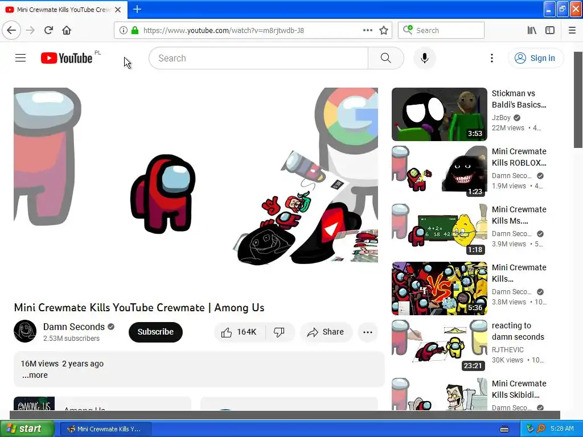This screenshot has height=437, width=583.
Task: Click the browser forward arrow
Action: 30,30
